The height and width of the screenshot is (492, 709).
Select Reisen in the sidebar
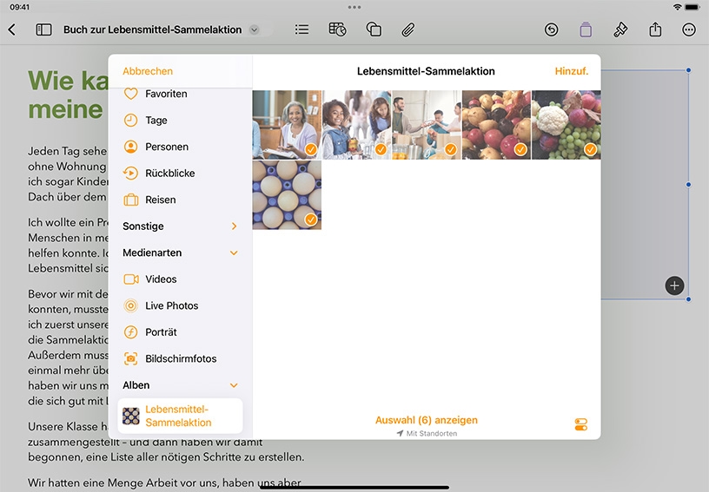pyautogui.click(x=180, y=200)
